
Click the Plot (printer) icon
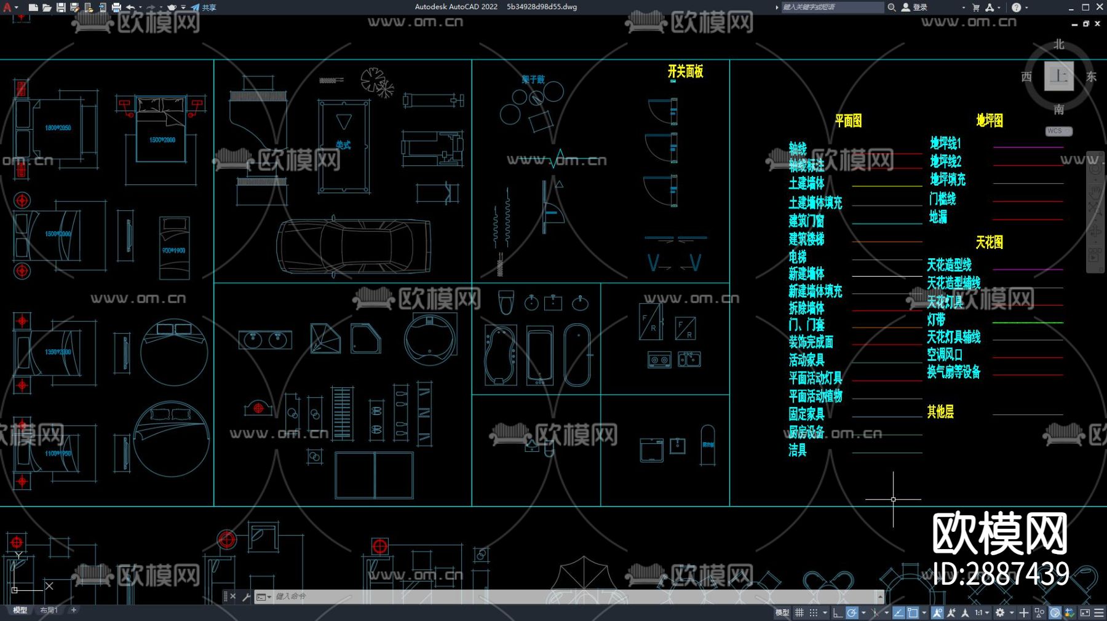(117, 7)
